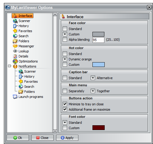Image resolution: width=153 pixels, height=144 pixels.
Task: Click the Close button with red X
Action: point(42,138)
